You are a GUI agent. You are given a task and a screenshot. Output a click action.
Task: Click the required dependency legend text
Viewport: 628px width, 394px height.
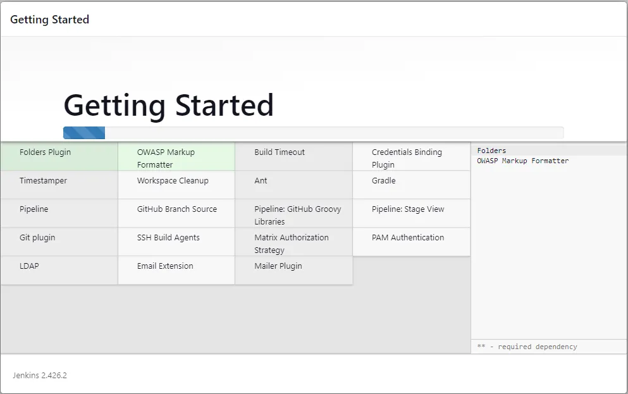click(527, 347)
